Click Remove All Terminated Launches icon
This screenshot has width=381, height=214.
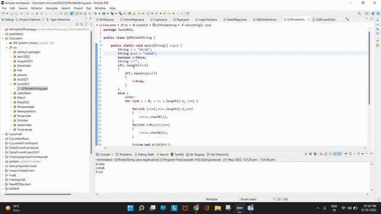point(315,154)
